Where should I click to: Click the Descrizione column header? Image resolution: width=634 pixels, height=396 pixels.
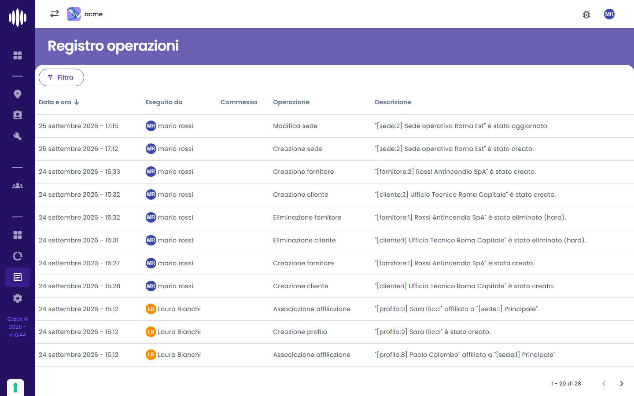(x=393, y=102)
